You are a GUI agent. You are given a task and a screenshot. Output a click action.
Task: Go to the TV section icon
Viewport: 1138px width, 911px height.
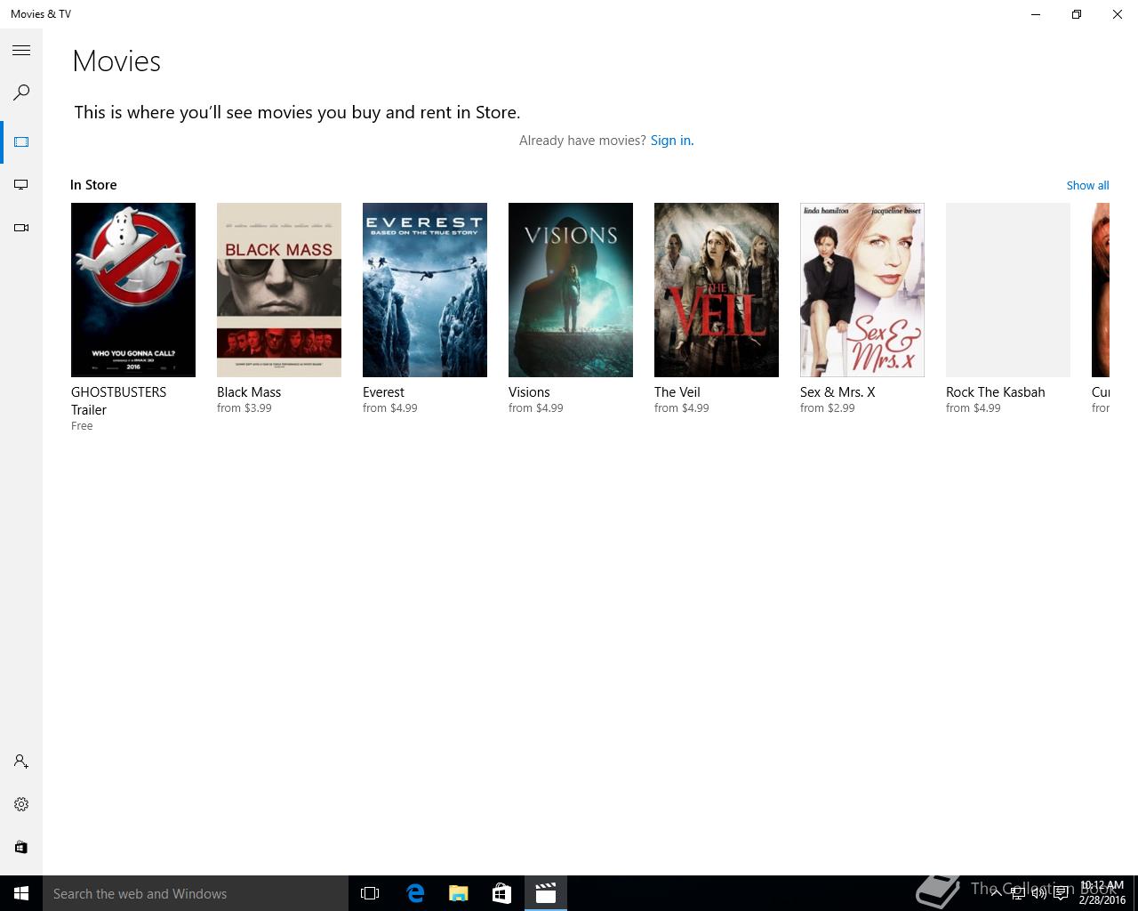click(21, 185)
